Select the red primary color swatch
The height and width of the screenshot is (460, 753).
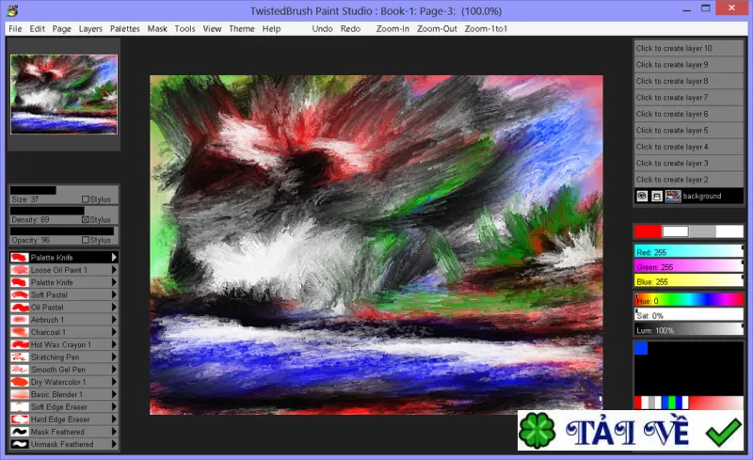pyautogui.click(x=648, y=231)
